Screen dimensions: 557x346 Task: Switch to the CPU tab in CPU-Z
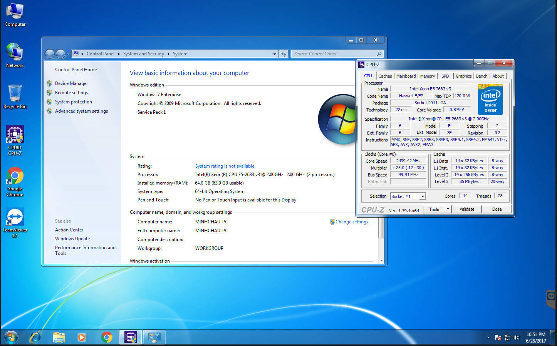pos(368,76)
